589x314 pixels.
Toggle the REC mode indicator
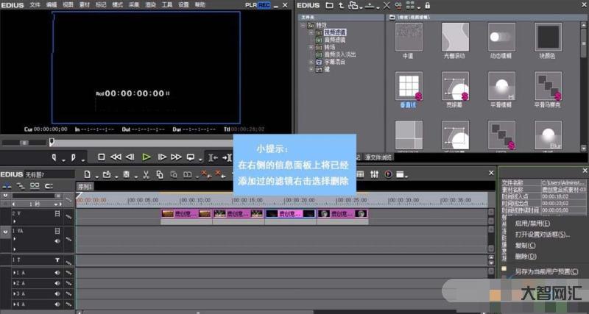264,5
